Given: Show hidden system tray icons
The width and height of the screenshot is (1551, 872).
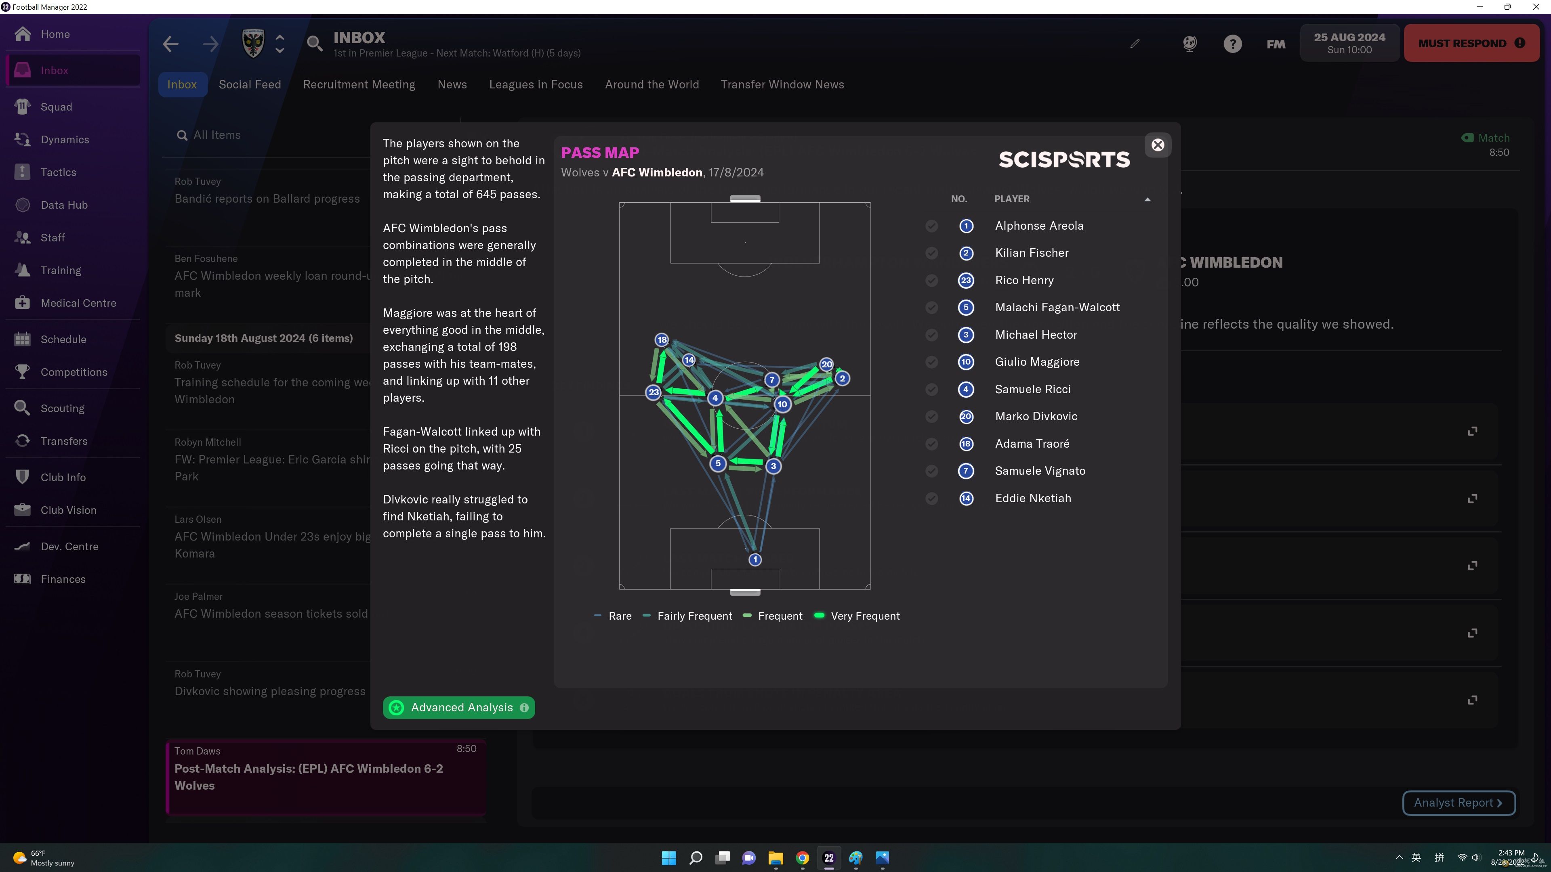Looking at the screenshot, I should [1399, 857].
